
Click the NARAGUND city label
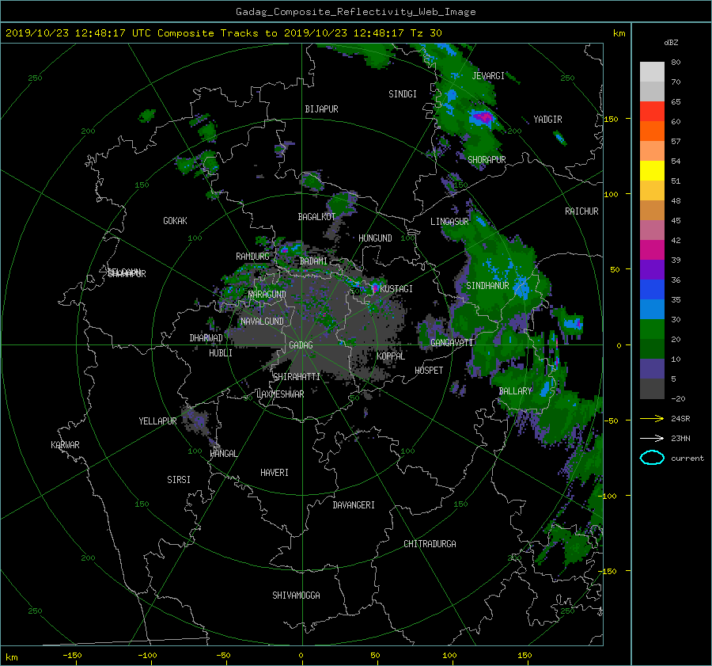[267, 294]
